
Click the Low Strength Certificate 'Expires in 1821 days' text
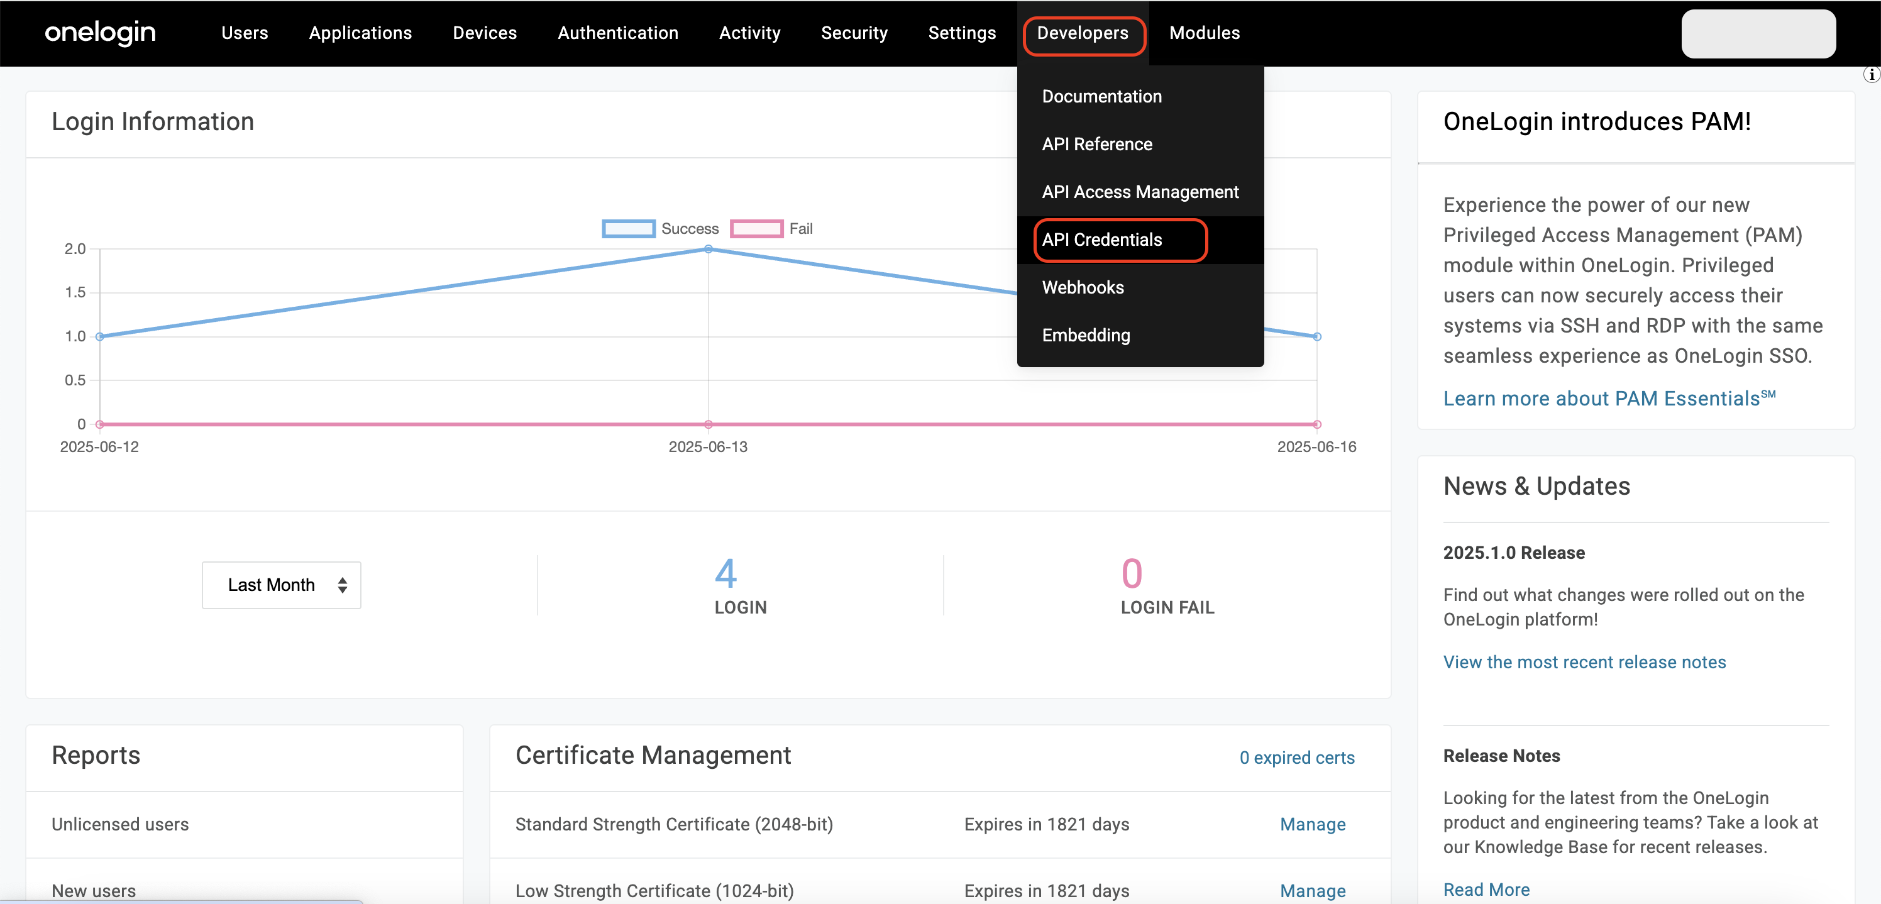coord(1046,891)
